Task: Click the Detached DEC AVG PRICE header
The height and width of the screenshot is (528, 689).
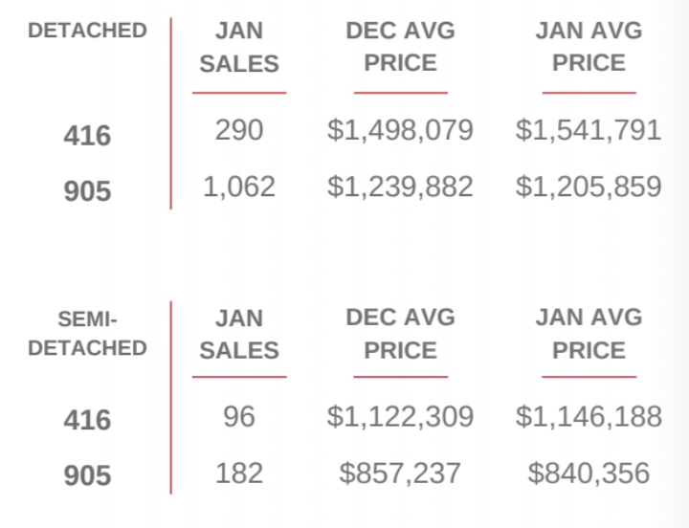Action: pos(400,47)
